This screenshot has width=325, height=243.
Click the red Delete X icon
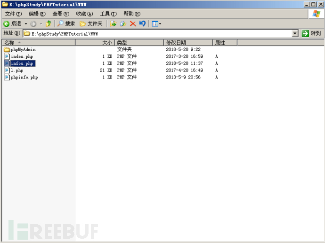pos(133,24)
